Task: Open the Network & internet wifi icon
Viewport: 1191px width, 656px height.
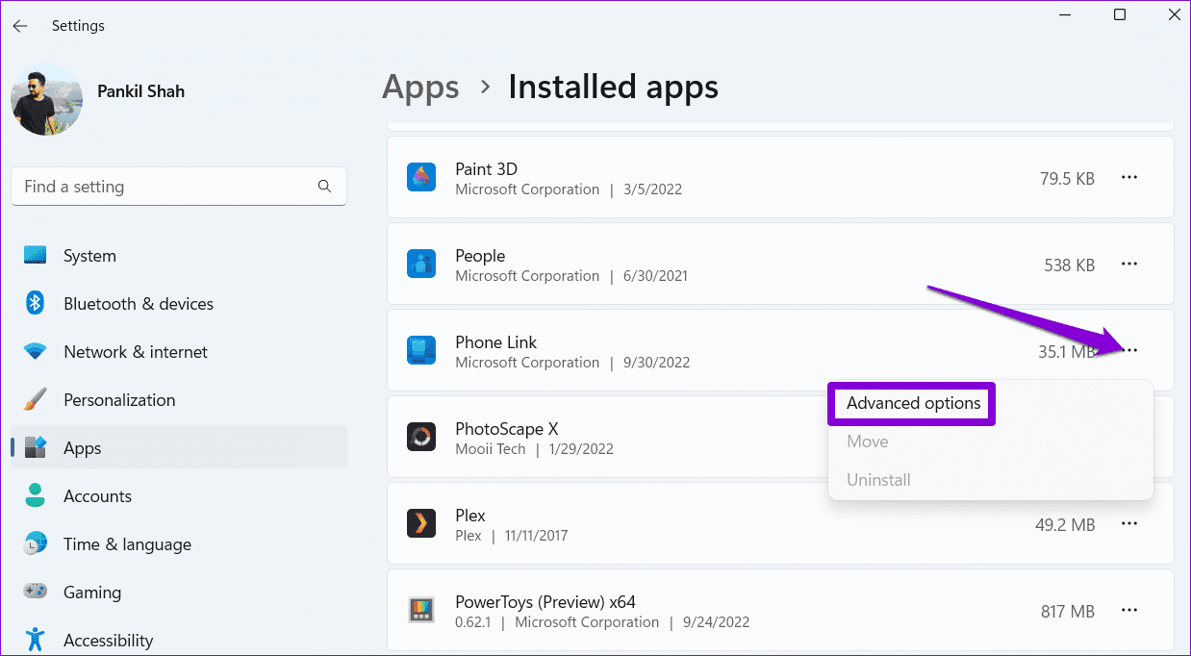Action: 36,352
